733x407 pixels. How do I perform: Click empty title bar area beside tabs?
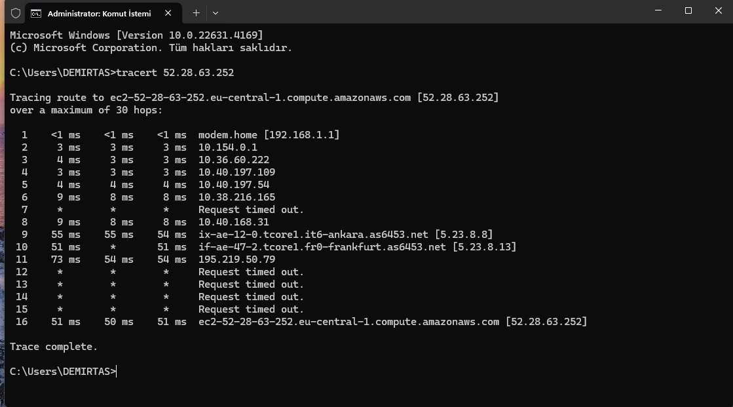pos(421,12)
